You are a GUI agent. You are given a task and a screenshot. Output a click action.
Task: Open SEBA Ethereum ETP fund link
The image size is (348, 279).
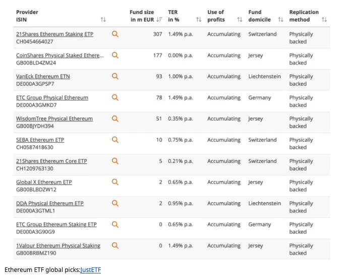(x=40, y=140)
